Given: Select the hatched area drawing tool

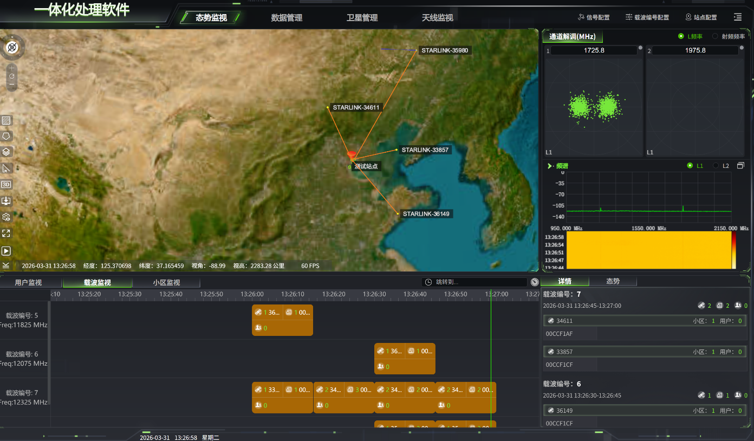Looking at the screenshot, I should point(6,120).
